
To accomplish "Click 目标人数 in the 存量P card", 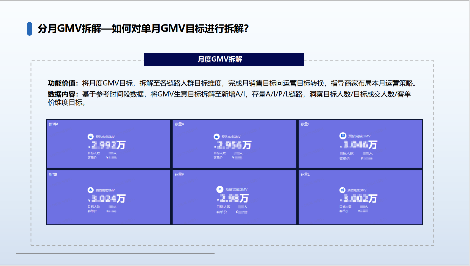I will (223, 207).
